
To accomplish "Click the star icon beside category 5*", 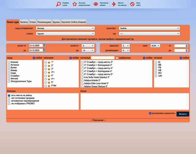I will (49, 82).
